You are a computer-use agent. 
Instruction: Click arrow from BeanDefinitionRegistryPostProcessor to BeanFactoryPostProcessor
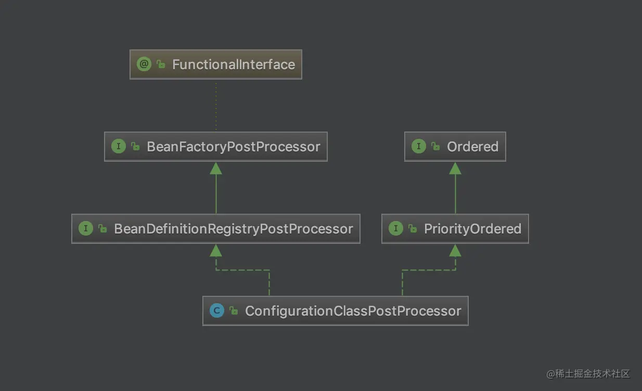(x=216, y=188)
